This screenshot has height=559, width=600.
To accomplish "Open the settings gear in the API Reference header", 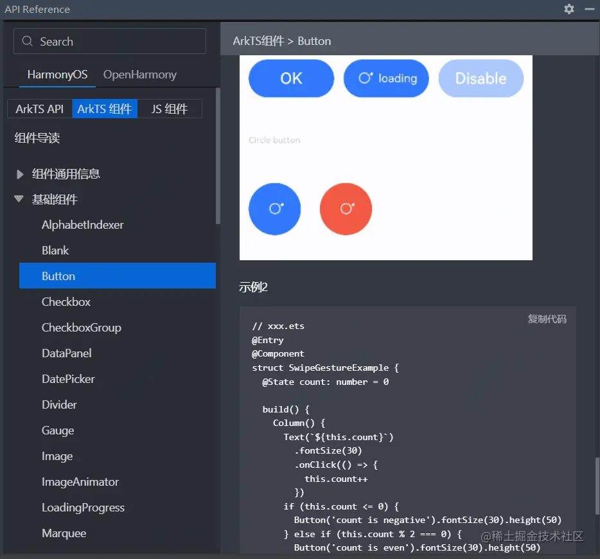I will tap(569, 9).
